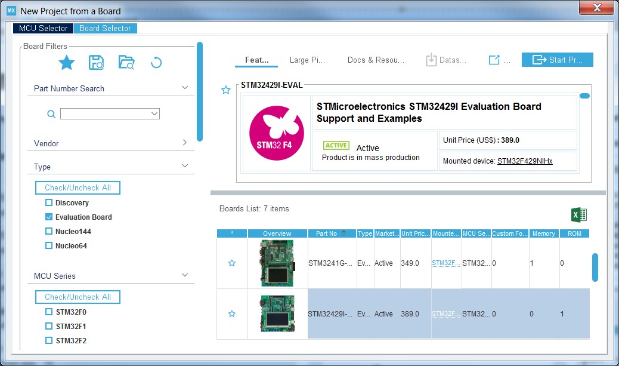The width and height of the screenshot is (619, 366).
Task: Open the STM32F429NIHx mounted device link
Action: pos(525,161)
